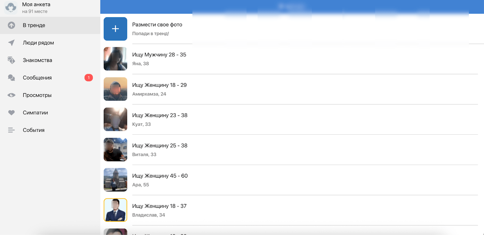
Task: Click the 'События' list lines icon
Action: pos(11,130)
